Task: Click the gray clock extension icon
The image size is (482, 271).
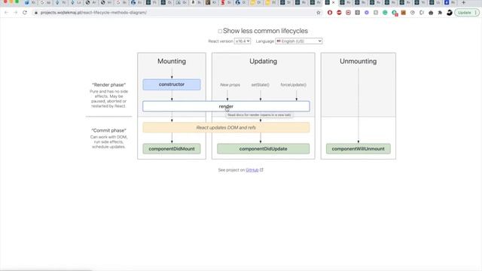Action: pos(413,13)
